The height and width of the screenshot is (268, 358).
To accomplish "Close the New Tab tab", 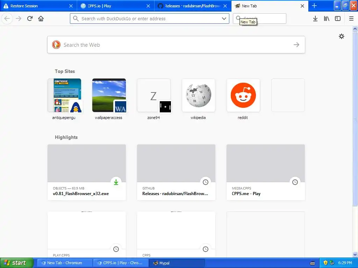I will tap(302, 6).
